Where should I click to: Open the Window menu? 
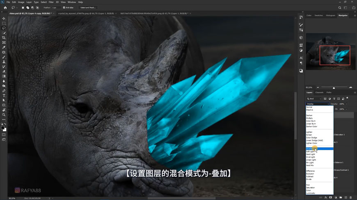tap(72, 2)
